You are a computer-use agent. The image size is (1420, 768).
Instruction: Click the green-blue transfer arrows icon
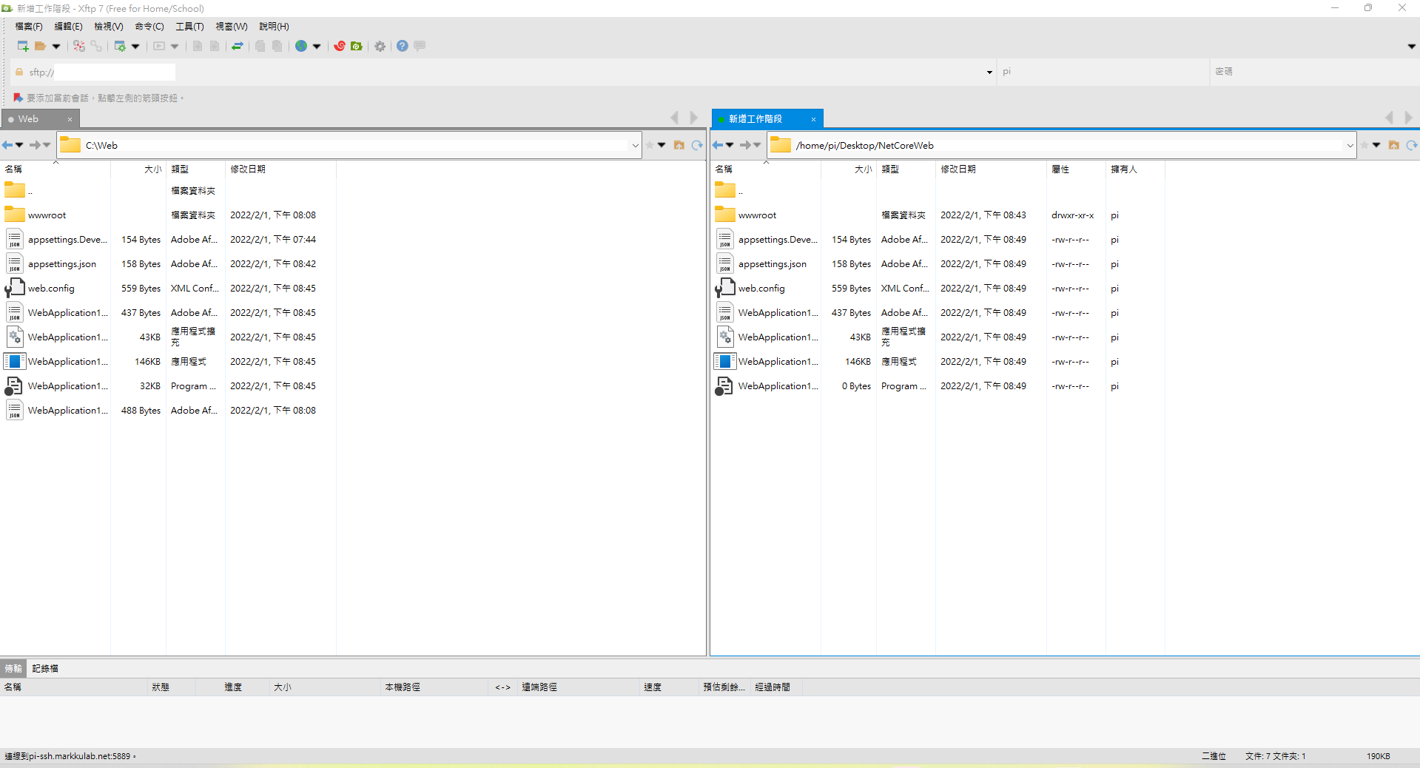238,46
